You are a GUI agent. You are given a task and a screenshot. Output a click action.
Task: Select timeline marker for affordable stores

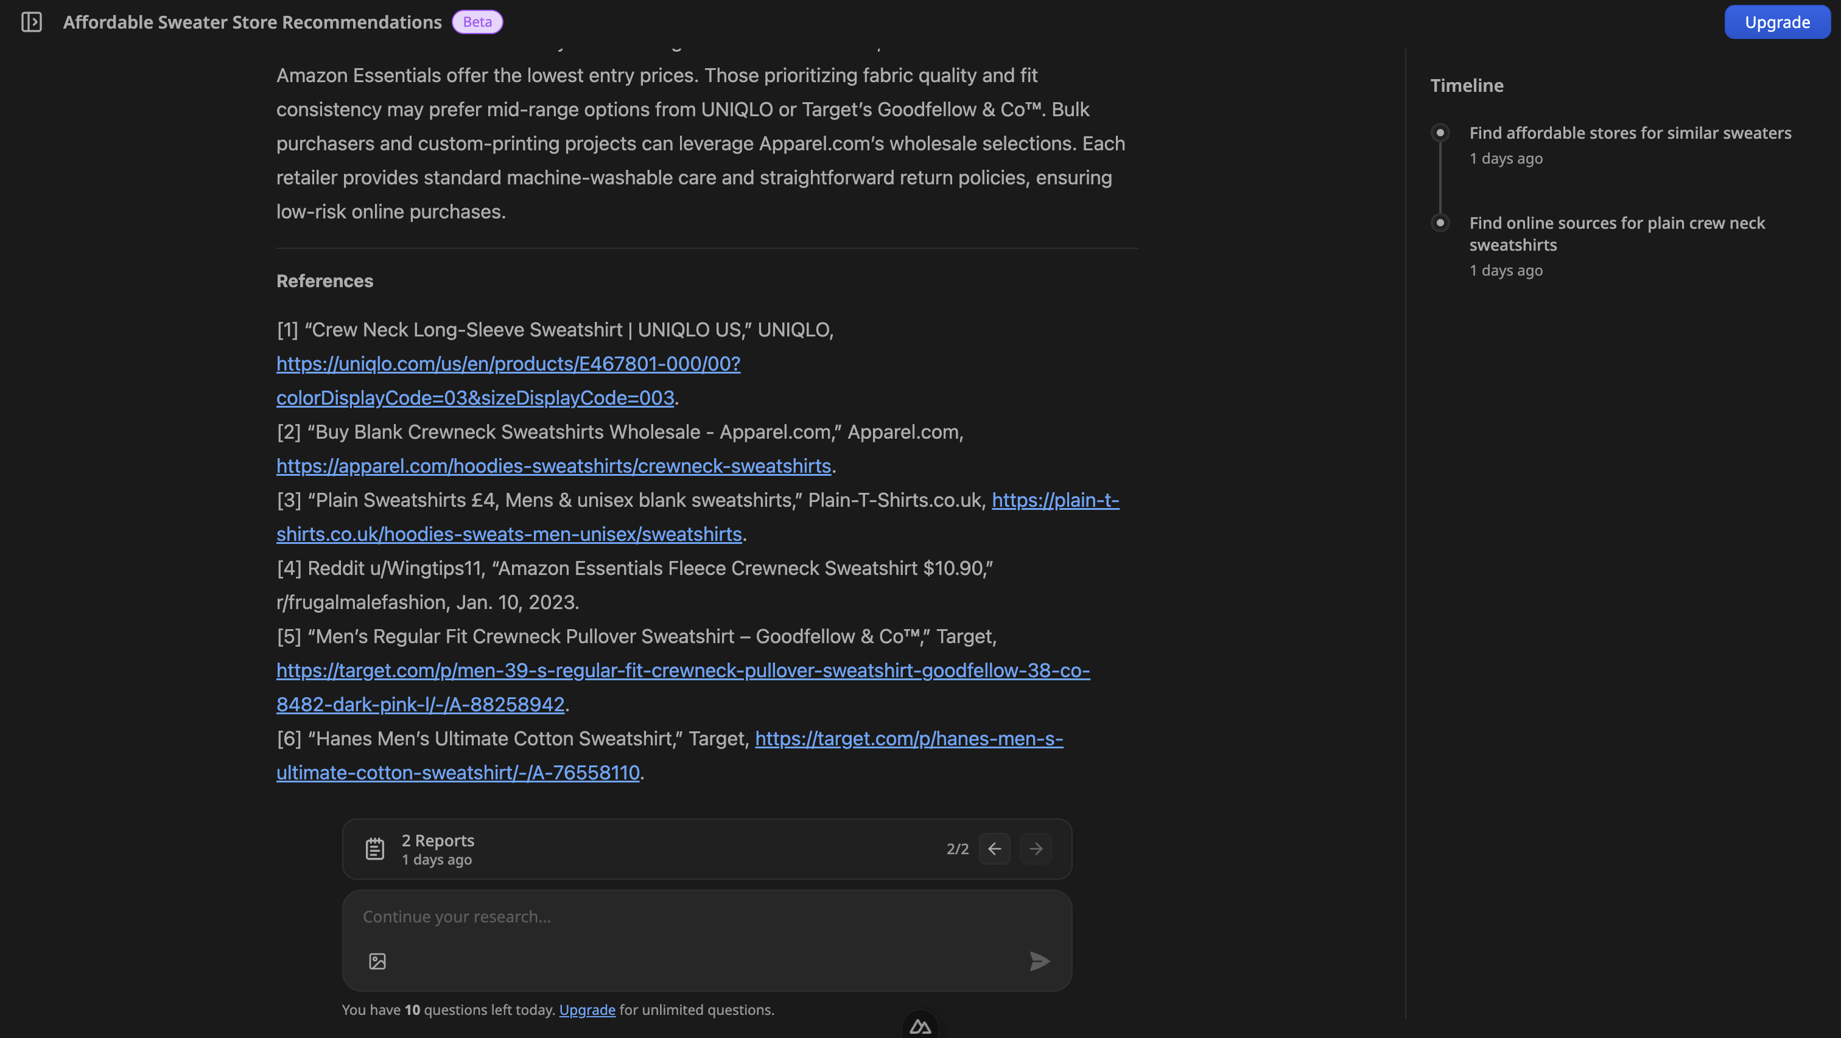[x=1440, y=133]
